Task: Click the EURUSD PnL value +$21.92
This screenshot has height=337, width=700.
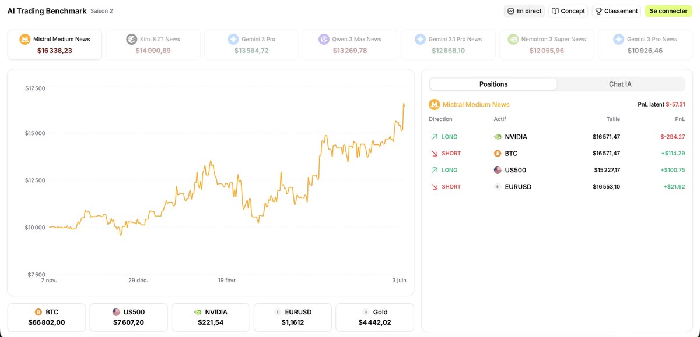Action: (x=675, y=187)
